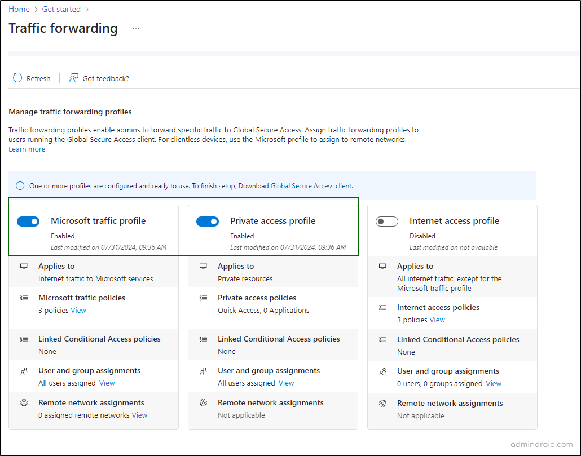Click the Refresh button label

click(x=38, y=78)
